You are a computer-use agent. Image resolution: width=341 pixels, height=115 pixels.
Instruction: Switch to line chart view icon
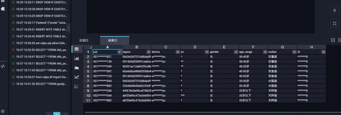[77, 77]
